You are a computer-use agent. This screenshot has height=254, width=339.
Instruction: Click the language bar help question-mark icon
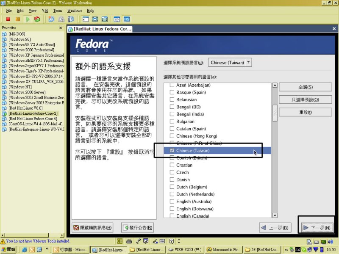point(171,241)
